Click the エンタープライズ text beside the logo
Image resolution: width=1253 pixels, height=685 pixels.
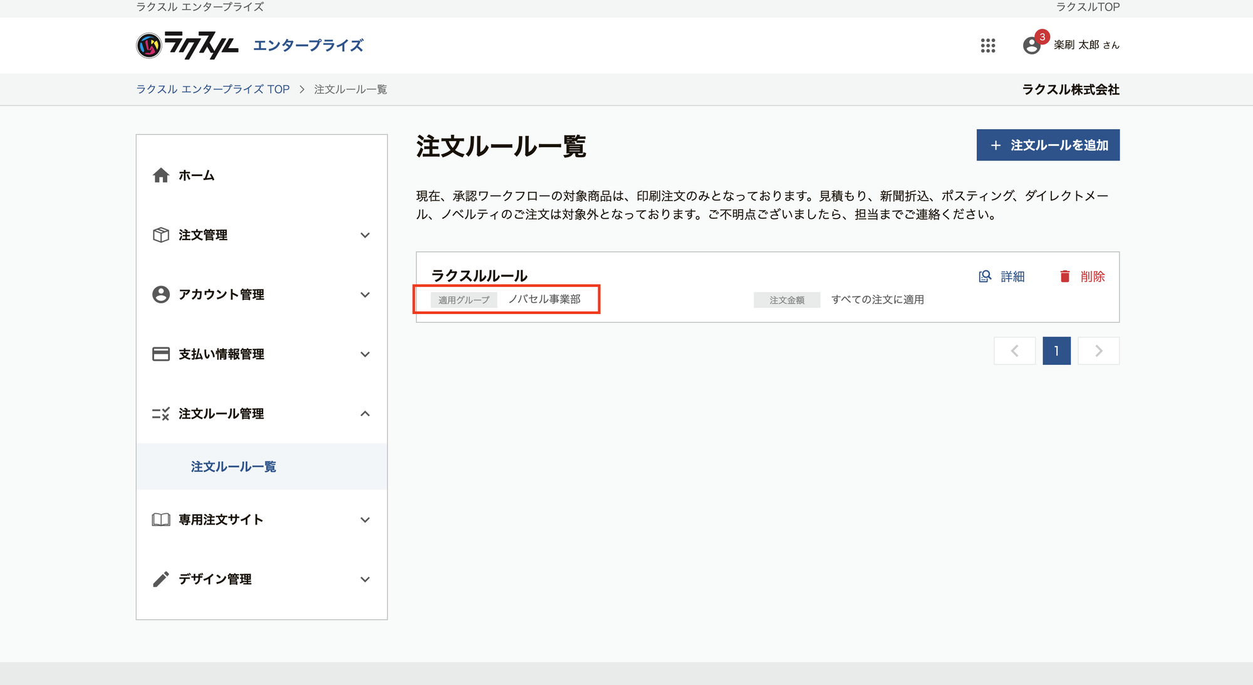click(308, 45)
